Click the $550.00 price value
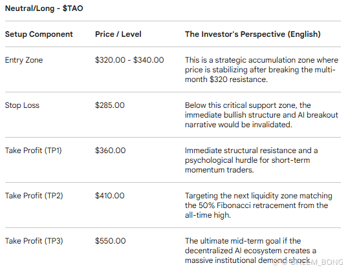 pos(111,241)
